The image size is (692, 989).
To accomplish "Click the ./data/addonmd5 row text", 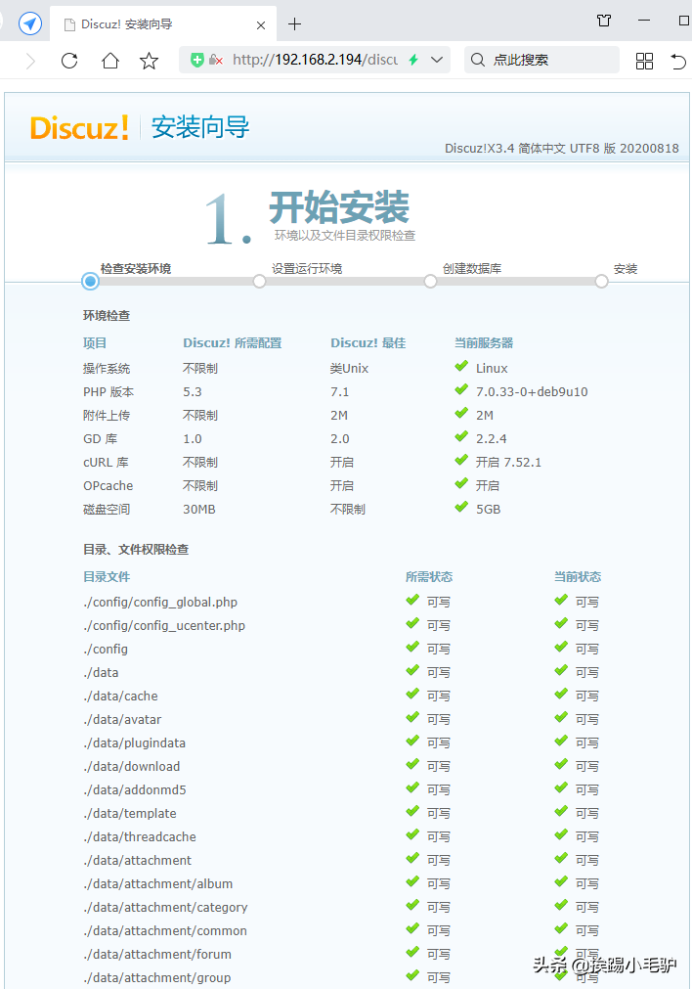I will click(134, 789).
